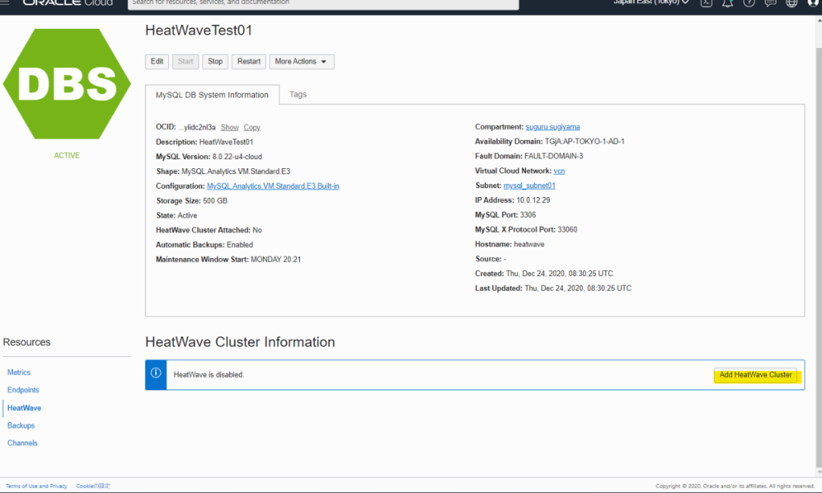This screenshot has height=493, width=822.
Task: Open the vcn Virtual Cloud Network link
Action: (559, 170)
